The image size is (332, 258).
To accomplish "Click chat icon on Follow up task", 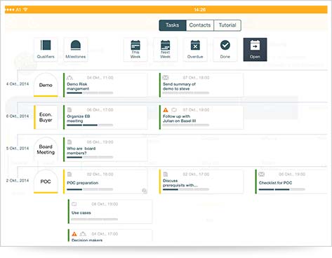I will (174, 110).
